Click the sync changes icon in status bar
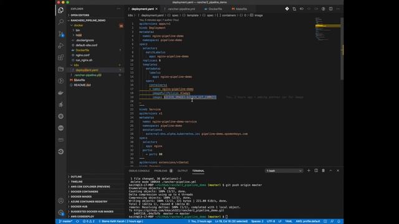399x224 pixels. 77,222
